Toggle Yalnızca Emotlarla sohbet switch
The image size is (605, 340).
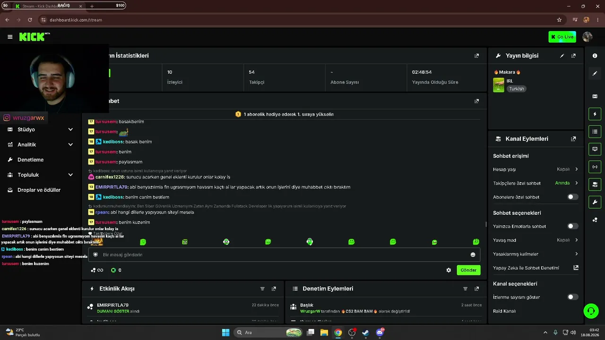[x=572, y=226]
